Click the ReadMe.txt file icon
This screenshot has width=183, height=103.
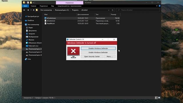[x=45, y=23]
